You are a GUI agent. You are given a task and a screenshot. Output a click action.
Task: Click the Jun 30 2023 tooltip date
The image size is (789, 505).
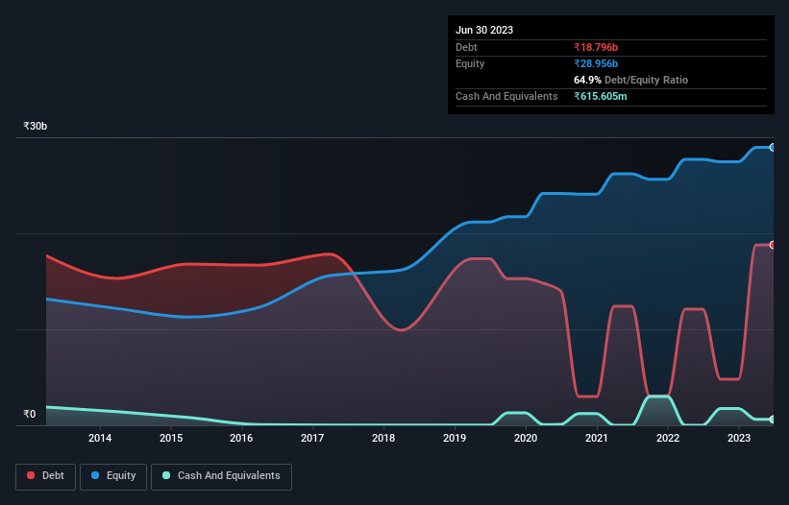[484, 30]
